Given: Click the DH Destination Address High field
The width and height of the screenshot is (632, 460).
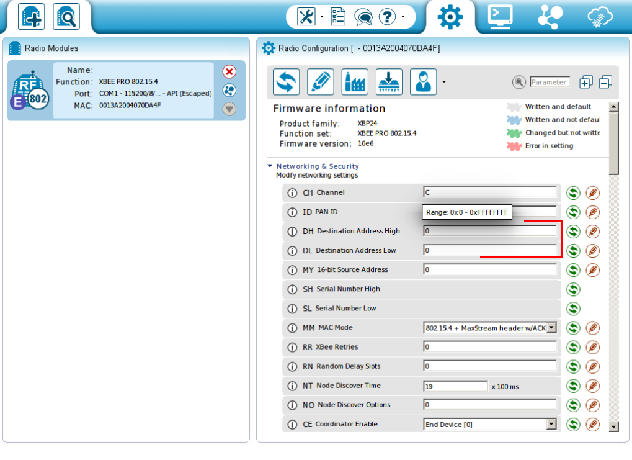Looking at the screenshot, I should pyautogui.click(x=490, y=231).
